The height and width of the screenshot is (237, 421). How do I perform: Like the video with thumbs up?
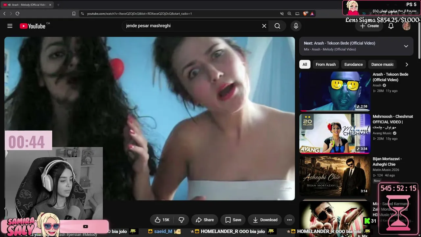(x=162, y=220)
